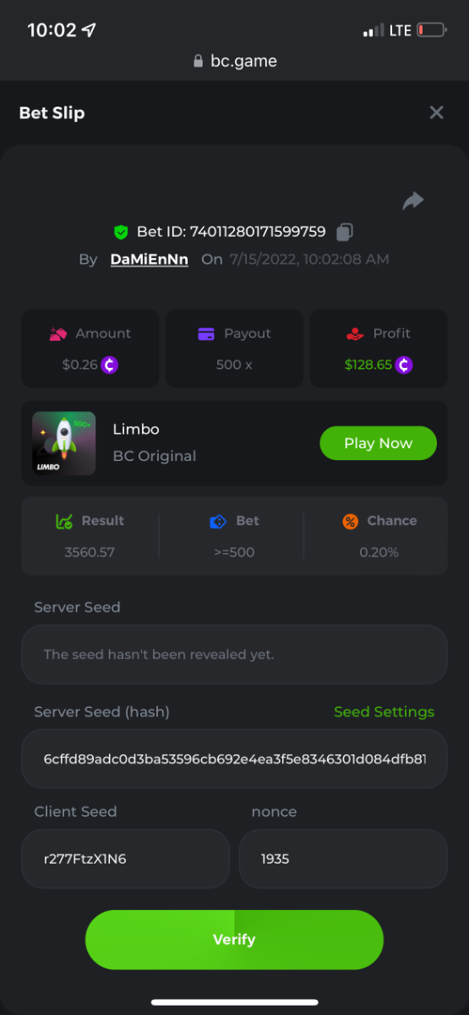
Task: Select the nonce field showing 1935
Action: click(343, 859)
